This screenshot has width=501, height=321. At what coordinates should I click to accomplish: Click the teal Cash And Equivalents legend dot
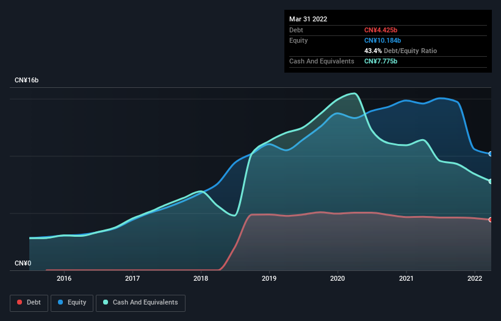tap(106, 302)
